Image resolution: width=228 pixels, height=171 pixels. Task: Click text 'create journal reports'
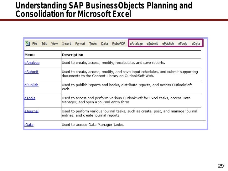tap(102, 115)
